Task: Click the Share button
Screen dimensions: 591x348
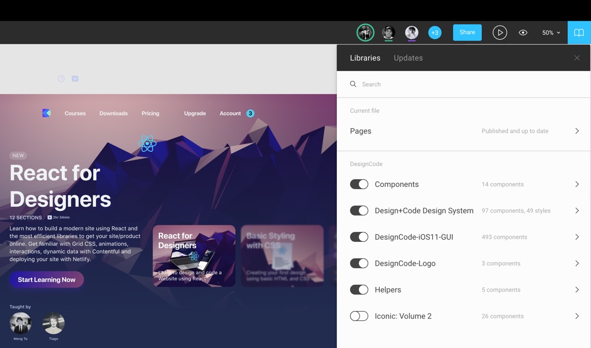Action: click(x=467, y=32)
